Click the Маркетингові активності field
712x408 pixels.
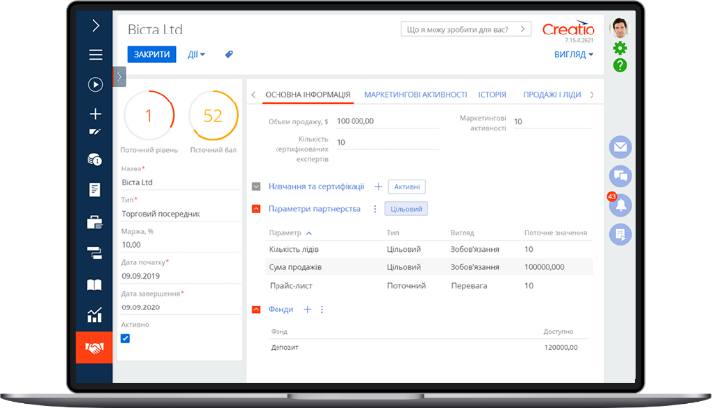[553, 121]
